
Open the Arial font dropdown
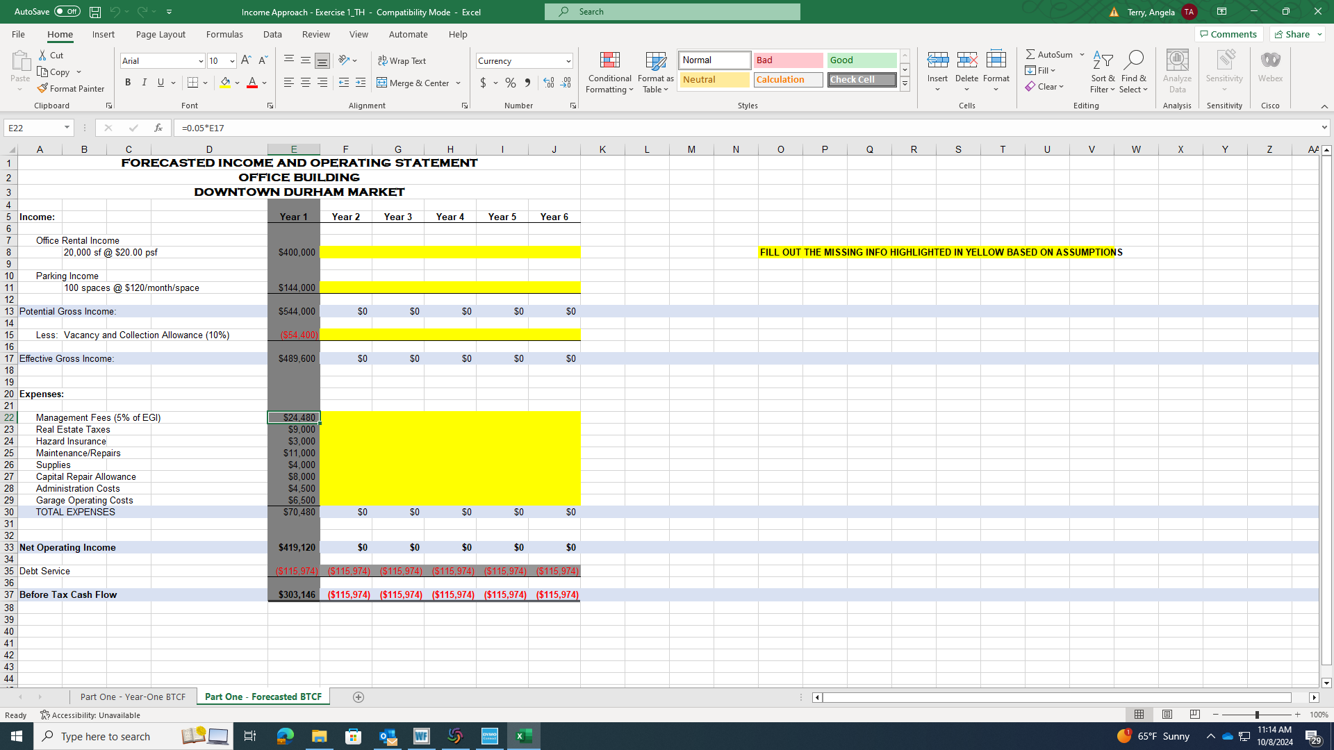200,61
